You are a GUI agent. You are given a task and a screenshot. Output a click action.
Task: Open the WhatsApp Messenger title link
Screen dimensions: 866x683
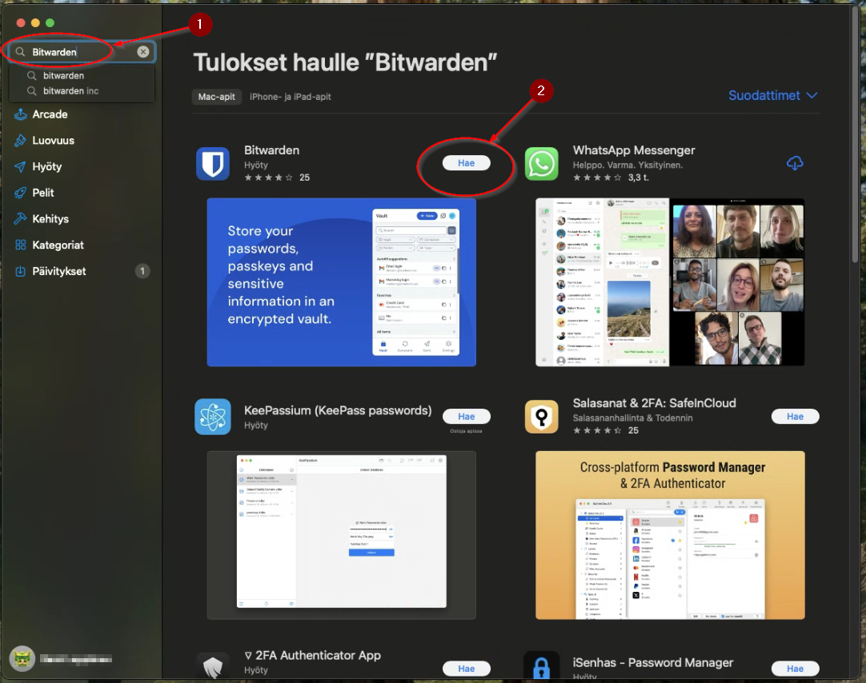[634, 150]
